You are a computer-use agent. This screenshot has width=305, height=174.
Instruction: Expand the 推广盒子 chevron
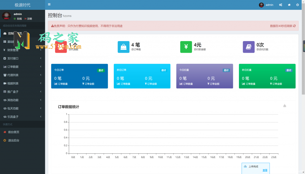point(41,91)
